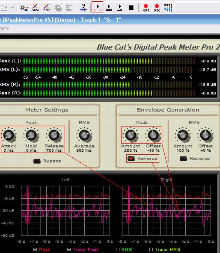
Task: Click the Redo arrow icon
Action: click(x=4, y=8)
